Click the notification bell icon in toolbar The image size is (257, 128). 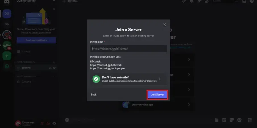click(191, 1)
